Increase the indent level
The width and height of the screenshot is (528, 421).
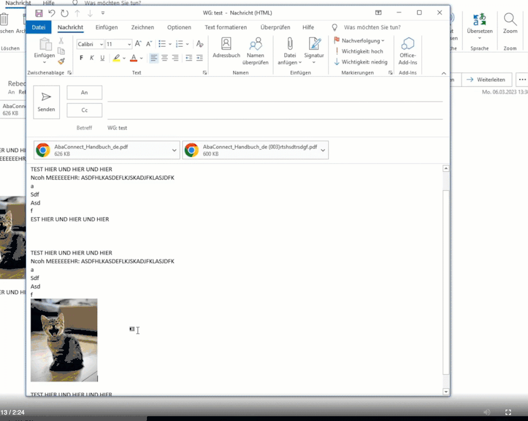tap(200, 58)
